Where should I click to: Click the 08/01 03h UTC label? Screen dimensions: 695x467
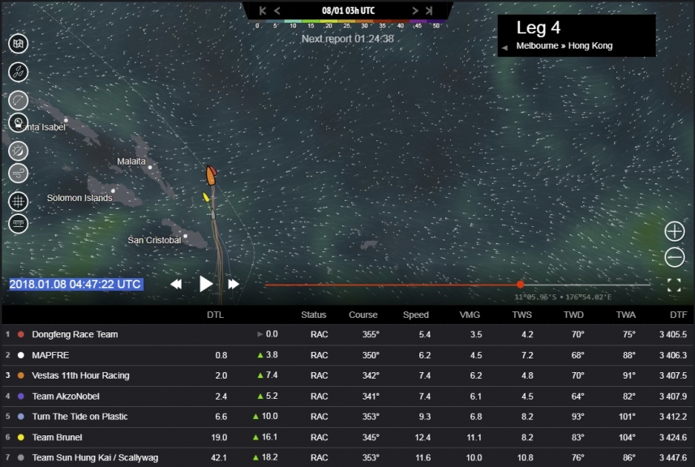click(x=349, y=11)
